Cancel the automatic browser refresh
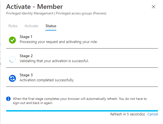 click(x=153, y=114)
